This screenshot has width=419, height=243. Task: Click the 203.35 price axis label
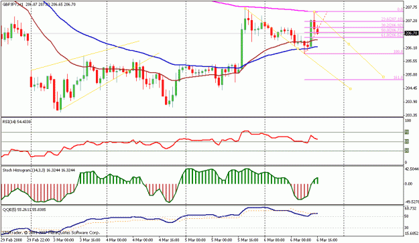click(x=411, y=115)
